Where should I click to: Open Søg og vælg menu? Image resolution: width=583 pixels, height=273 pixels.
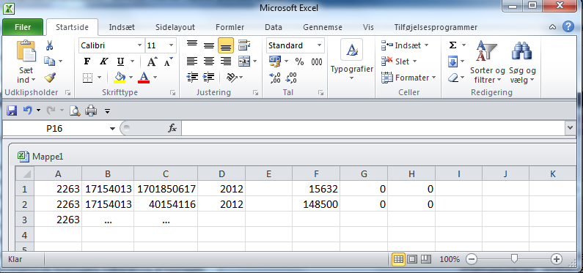[522, 62]
